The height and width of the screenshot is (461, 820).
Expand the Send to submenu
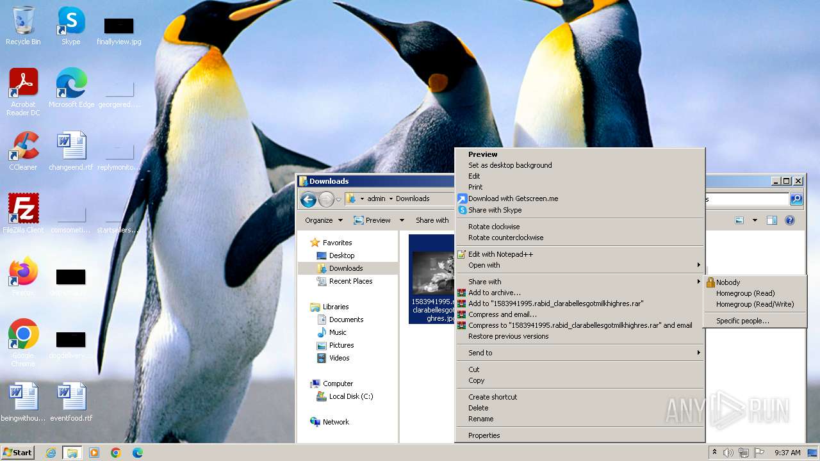pyautogui.click(x=579, y=353)
